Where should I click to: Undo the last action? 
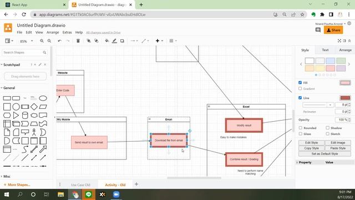coord(59,41)
